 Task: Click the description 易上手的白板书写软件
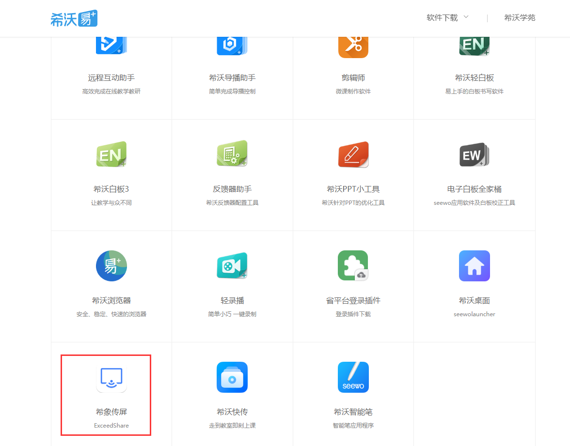[474, 92]
